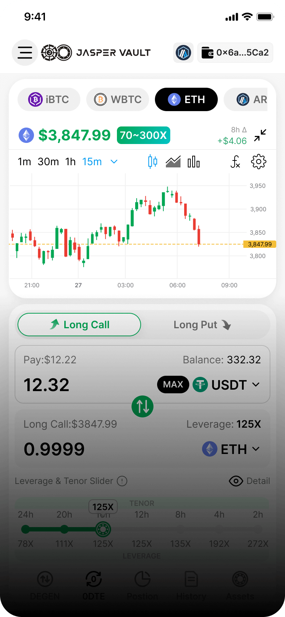Select Long Call option
Image resolution: width=285 pixels, height=617 pixels.
(x=79, y=325)
